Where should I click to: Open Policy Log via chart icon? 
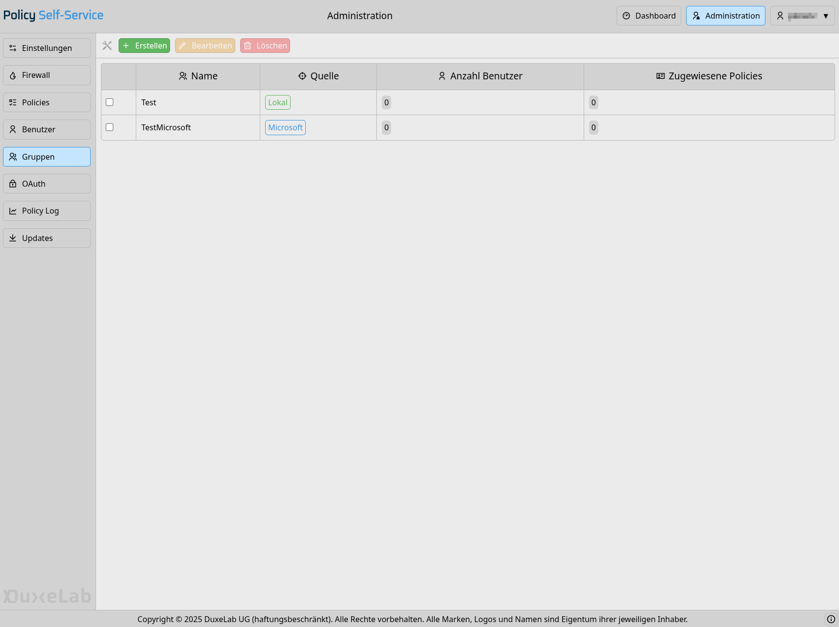[13, 211]
